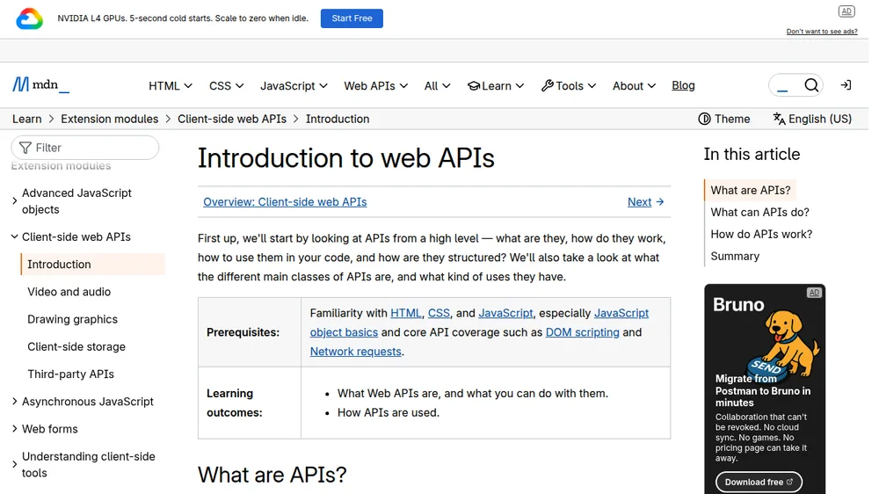Screen dimensions: 879x494
Task: Open the Learn menu
Action: (x=496, y=86)
